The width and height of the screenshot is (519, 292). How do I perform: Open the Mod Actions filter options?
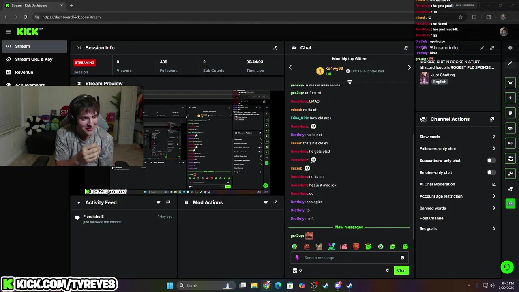(x=266, y=202)
